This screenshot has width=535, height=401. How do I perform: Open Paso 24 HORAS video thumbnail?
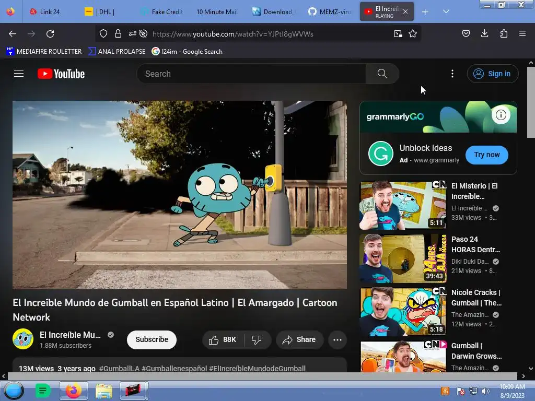403,258
